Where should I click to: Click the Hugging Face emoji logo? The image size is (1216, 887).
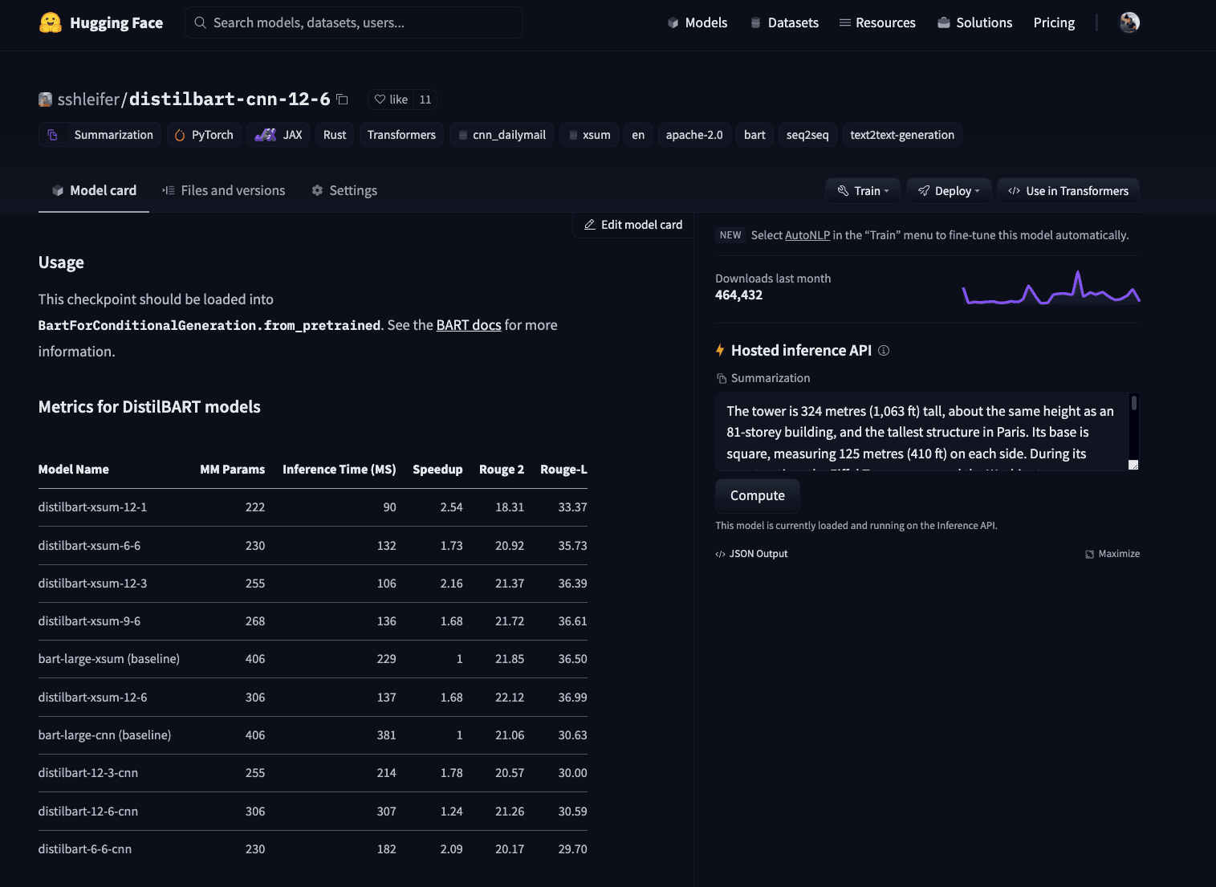(x=51, y=22)
